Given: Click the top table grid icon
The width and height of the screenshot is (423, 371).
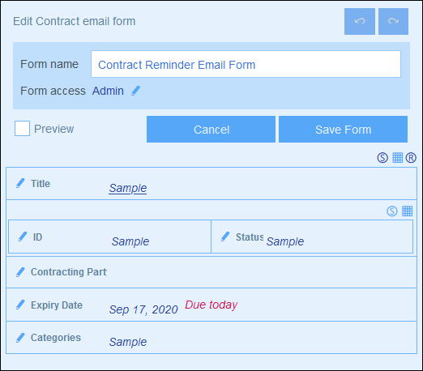Looking at the screenshot, I should point(398,157).
